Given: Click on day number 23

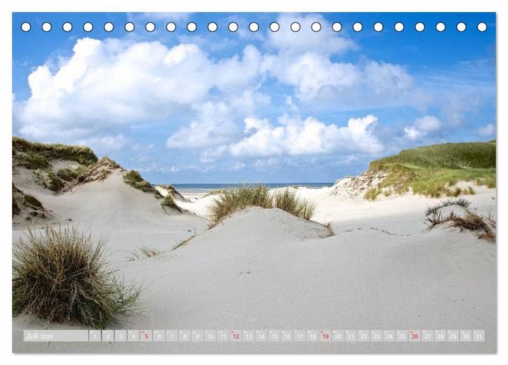Looking at the screenshot, I should pyautogui.click(x=377, y=336).
